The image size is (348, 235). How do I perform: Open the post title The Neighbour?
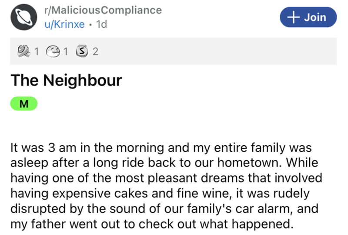click(x=66, y=81)
